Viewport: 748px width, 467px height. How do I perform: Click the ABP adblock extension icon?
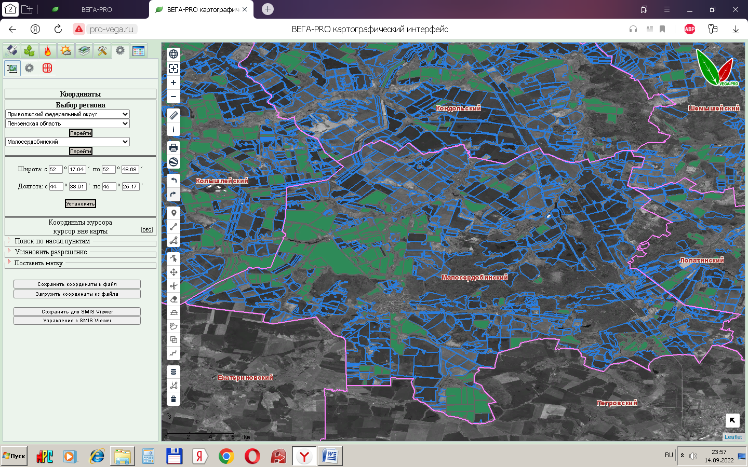tap(690, 29)
